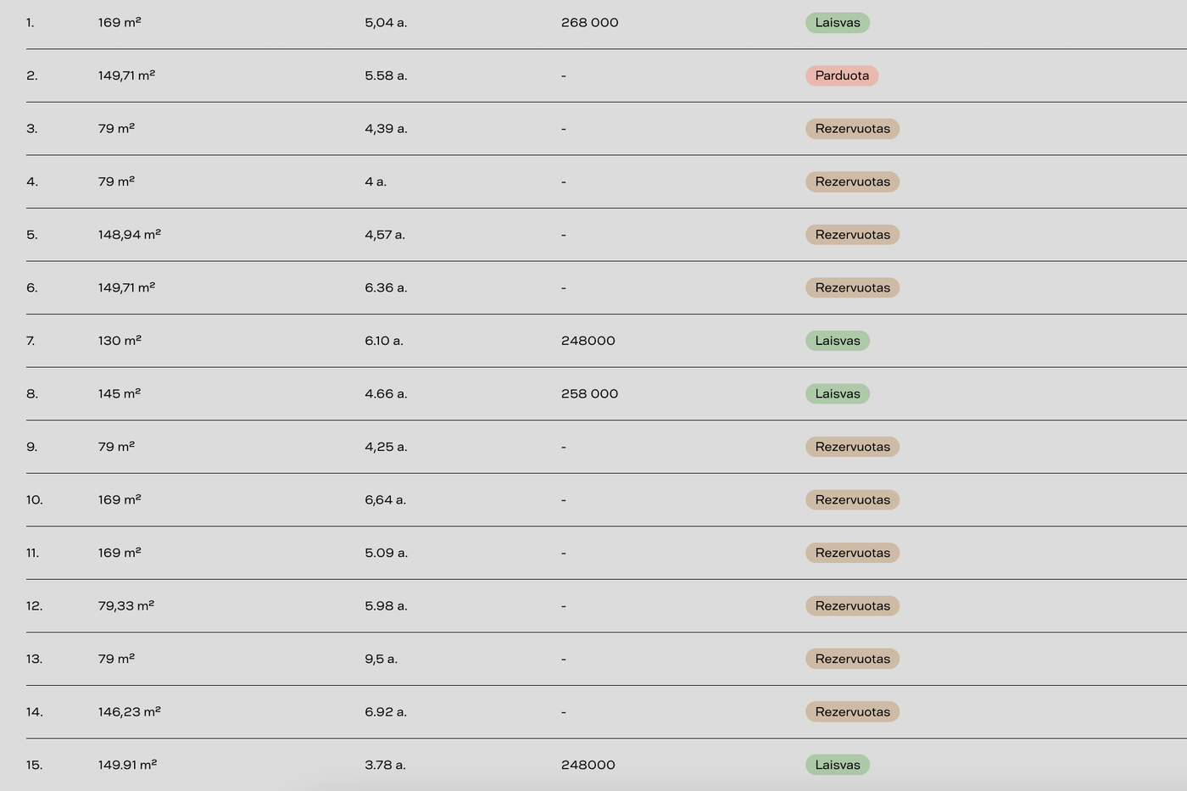This screenshot has height=791, width=1187.
Task: Click the 268 000 price on row 1
Action: pyautogui.click(x=589, y=22)
